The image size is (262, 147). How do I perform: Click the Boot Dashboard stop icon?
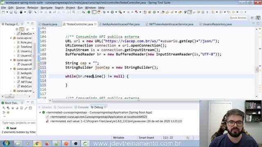click(13, 108)
